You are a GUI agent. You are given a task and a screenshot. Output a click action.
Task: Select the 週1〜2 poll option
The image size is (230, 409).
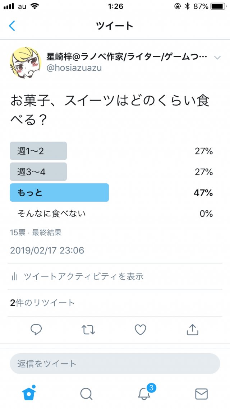(x=38, y=151)
